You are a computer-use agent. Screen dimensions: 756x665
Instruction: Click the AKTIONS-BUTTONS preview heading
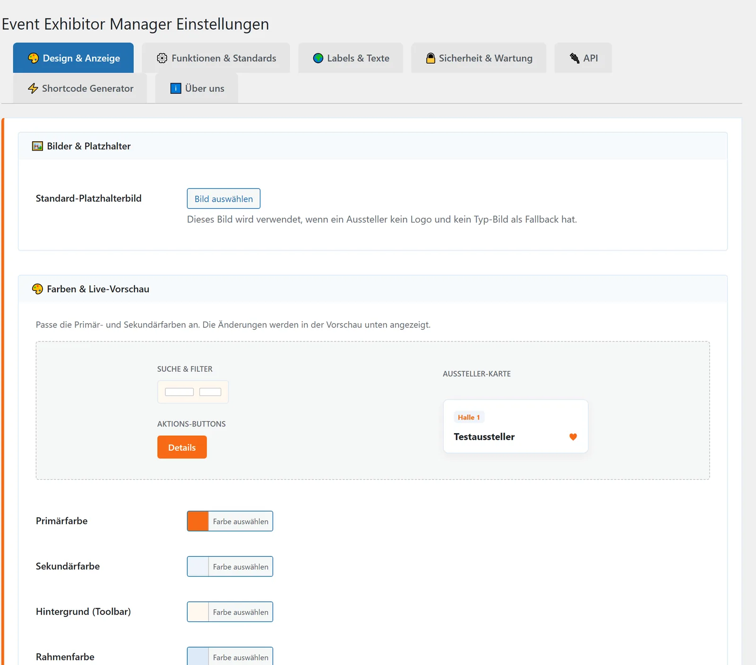pos(191,424)
